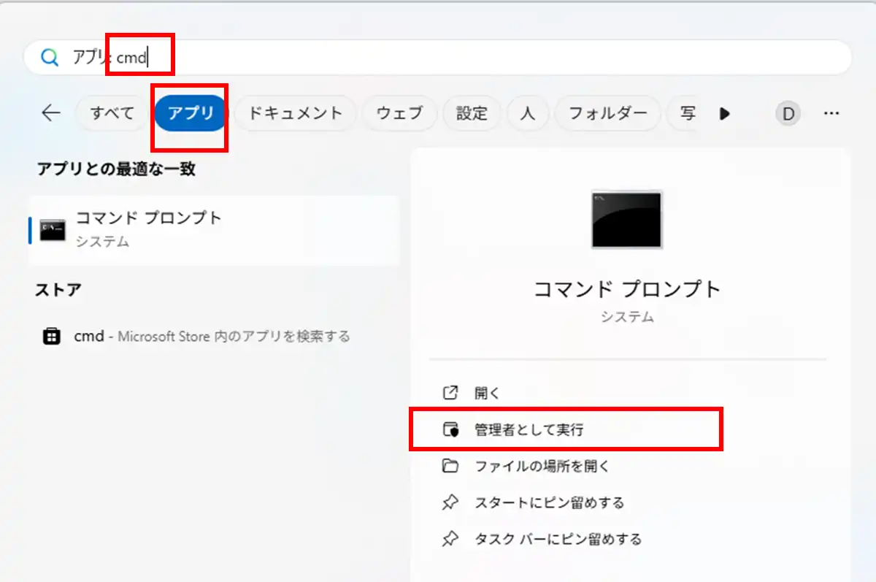Viewport: 876px width, 582px height.
Task: Click the pin icon for スタートにピン留めする
Action: 450,502
